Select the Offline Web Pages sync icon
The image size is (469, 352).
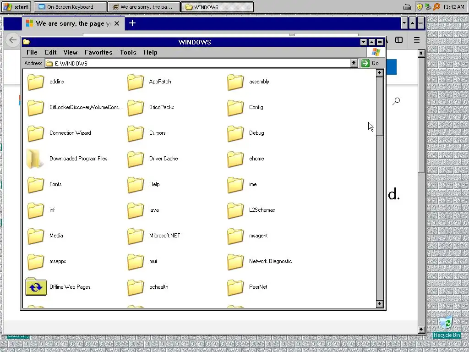[x=36, y=286]
